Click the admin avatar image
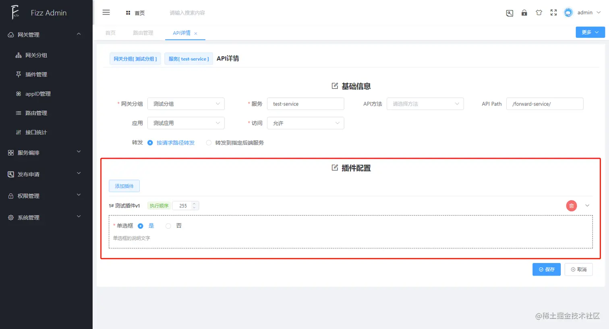 click(568, 12)
